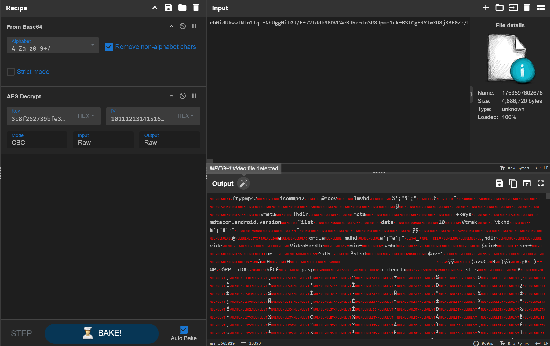This screenshot has width=550, height=346.
Task: Change output LF end-of-line sequence
Action: 542,344
